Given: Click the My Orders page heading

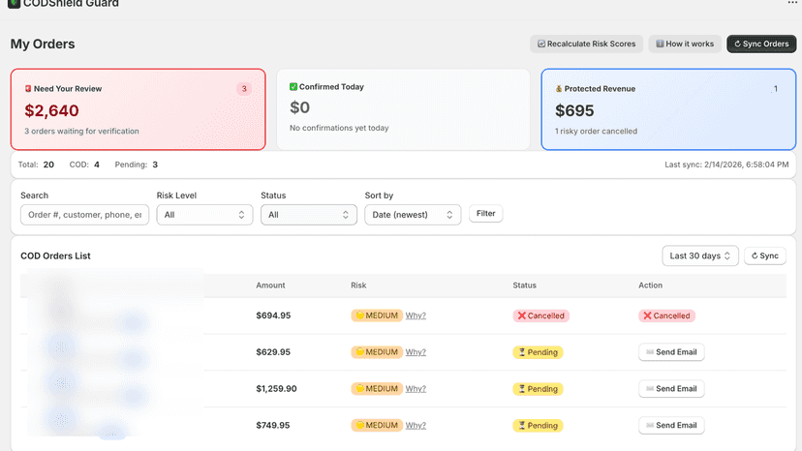Looking at the screenshot, I should coord(43,44).
